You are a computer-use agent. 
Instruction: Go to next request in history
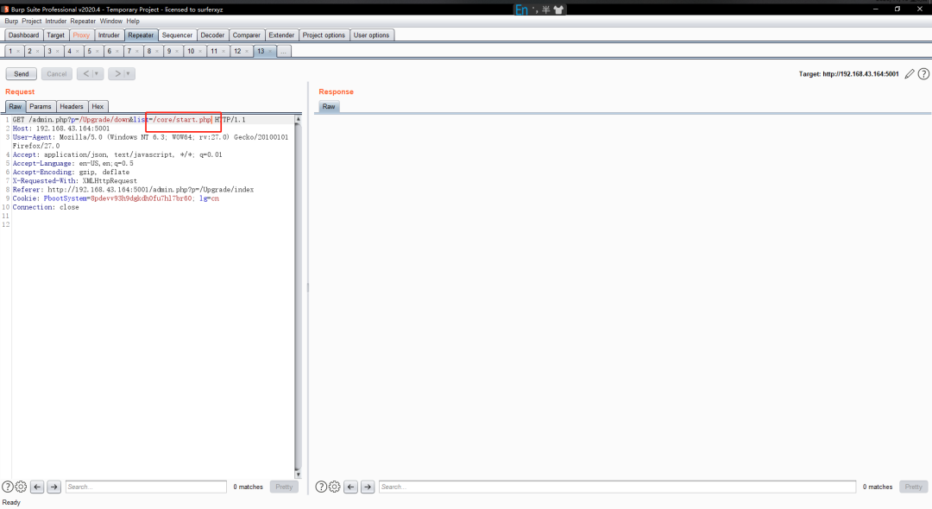[x=117, y=73]
